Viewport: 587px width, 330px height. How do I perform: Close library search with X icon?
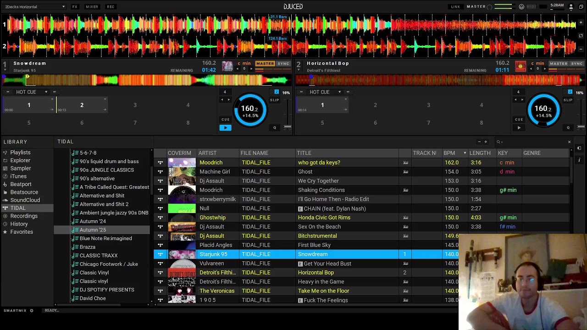(569, 142)
